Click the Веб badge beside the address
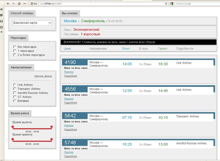220x161 pixels. (34, 4)
